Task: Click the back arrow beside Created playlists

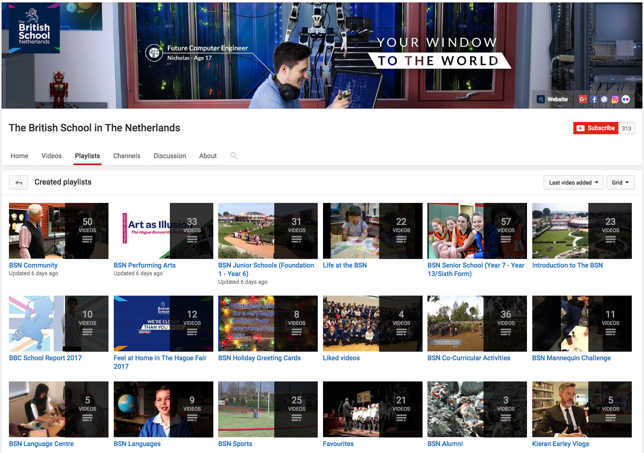Action: click(19, 183)
